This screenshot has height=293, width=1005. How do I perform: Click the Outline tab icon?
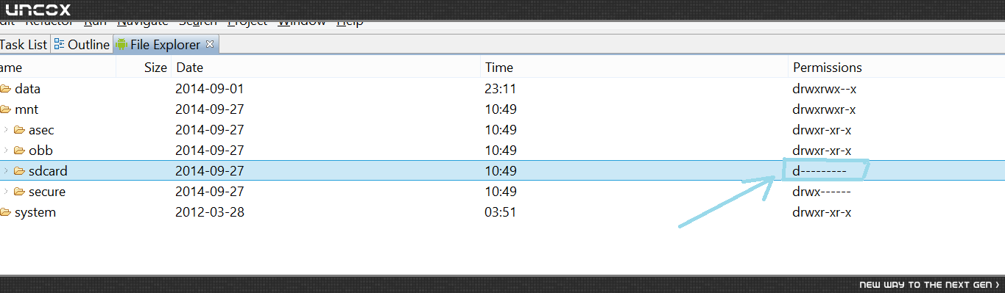[59, 45]
